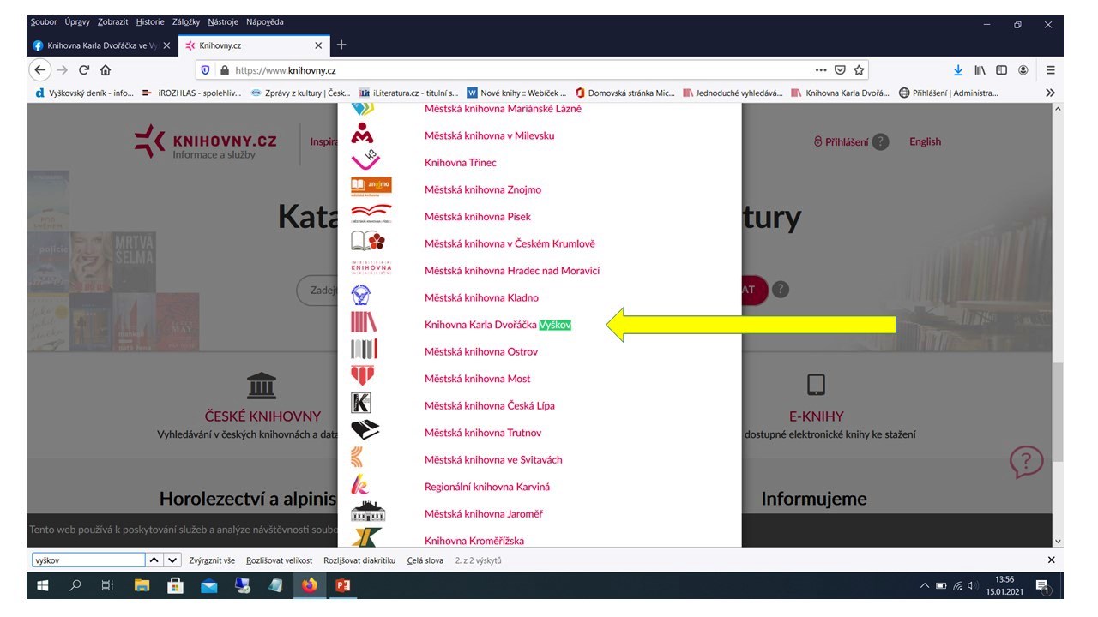
Task: Open iLiteratura.cz bookmark
Action: tap(409, 93)
